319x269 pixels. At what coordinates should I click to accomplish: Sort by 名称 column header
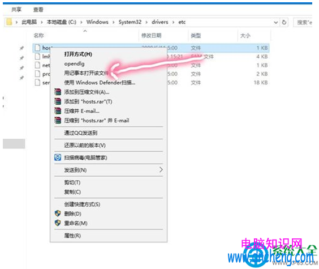[x=38, y=36]
